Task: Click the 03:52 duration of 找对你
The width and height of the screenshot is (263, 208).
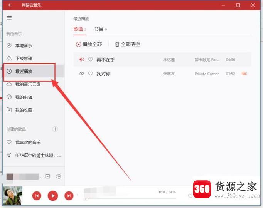Action: coord(230,74)
